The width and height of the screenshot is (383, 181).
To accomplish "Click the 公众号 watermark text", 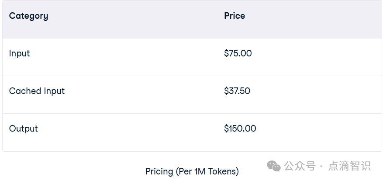I will 300,166.
